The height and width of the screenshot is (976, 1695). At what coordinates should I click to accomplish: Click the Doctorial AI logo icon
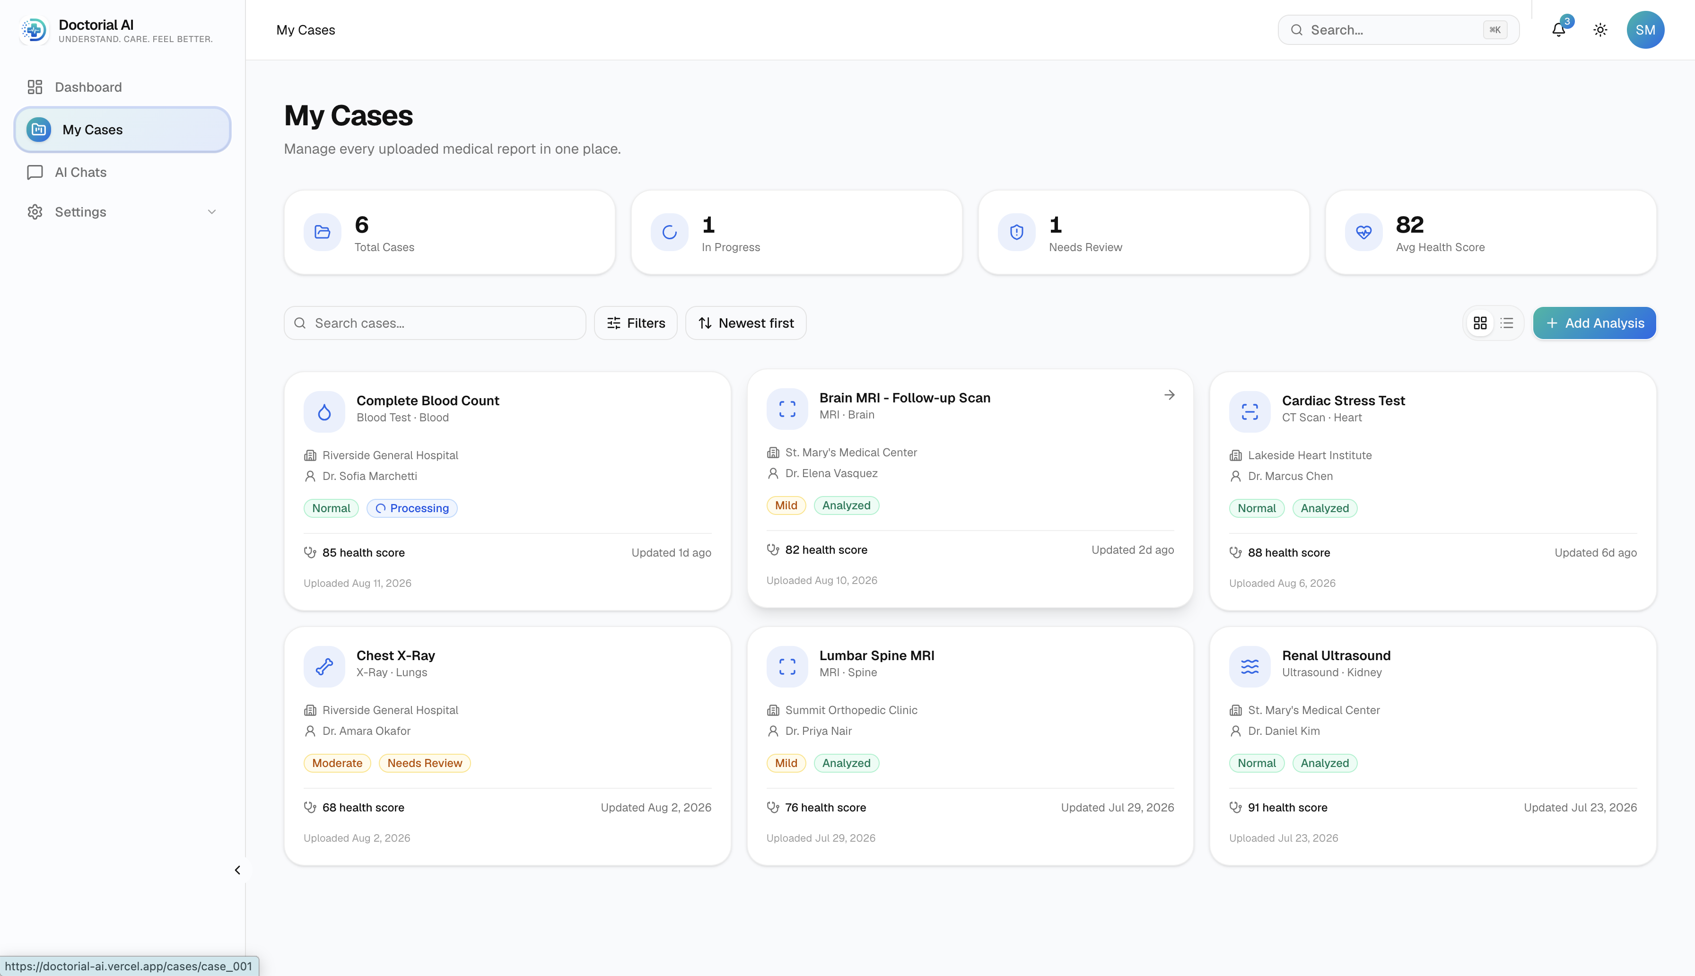34,30
